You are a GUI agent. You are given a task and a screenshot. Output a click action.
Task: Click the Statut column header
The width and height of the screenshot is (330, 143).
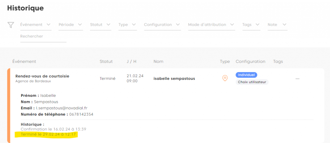click(x=106, y=61)
